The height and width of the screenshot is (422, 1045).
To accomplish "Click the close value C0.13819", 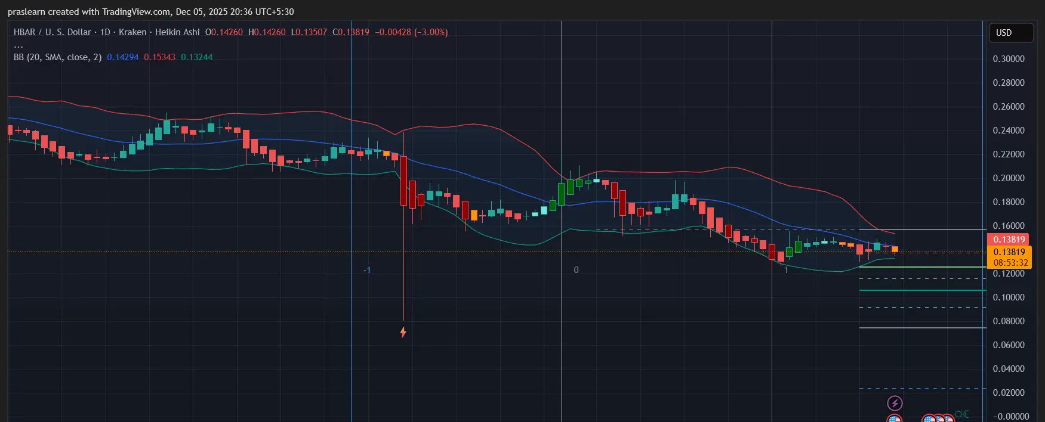I will point(351,32).
